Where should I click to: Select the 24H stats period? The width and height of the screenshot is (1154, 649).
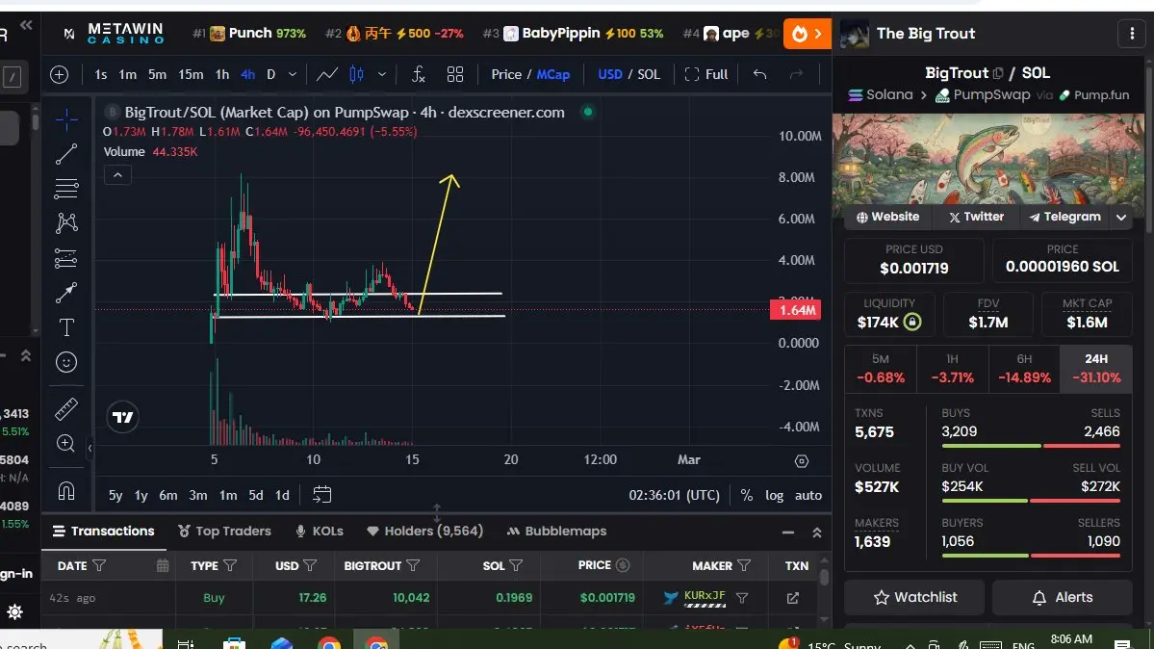1096,369
